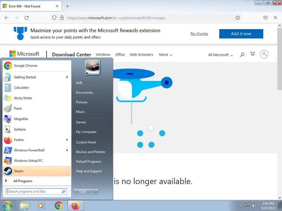Image resolution: width=282 pixels, height=211 pixels.
Task: Click the Search programs and files box
Action: pyautogui.click(x=36, y=191)
